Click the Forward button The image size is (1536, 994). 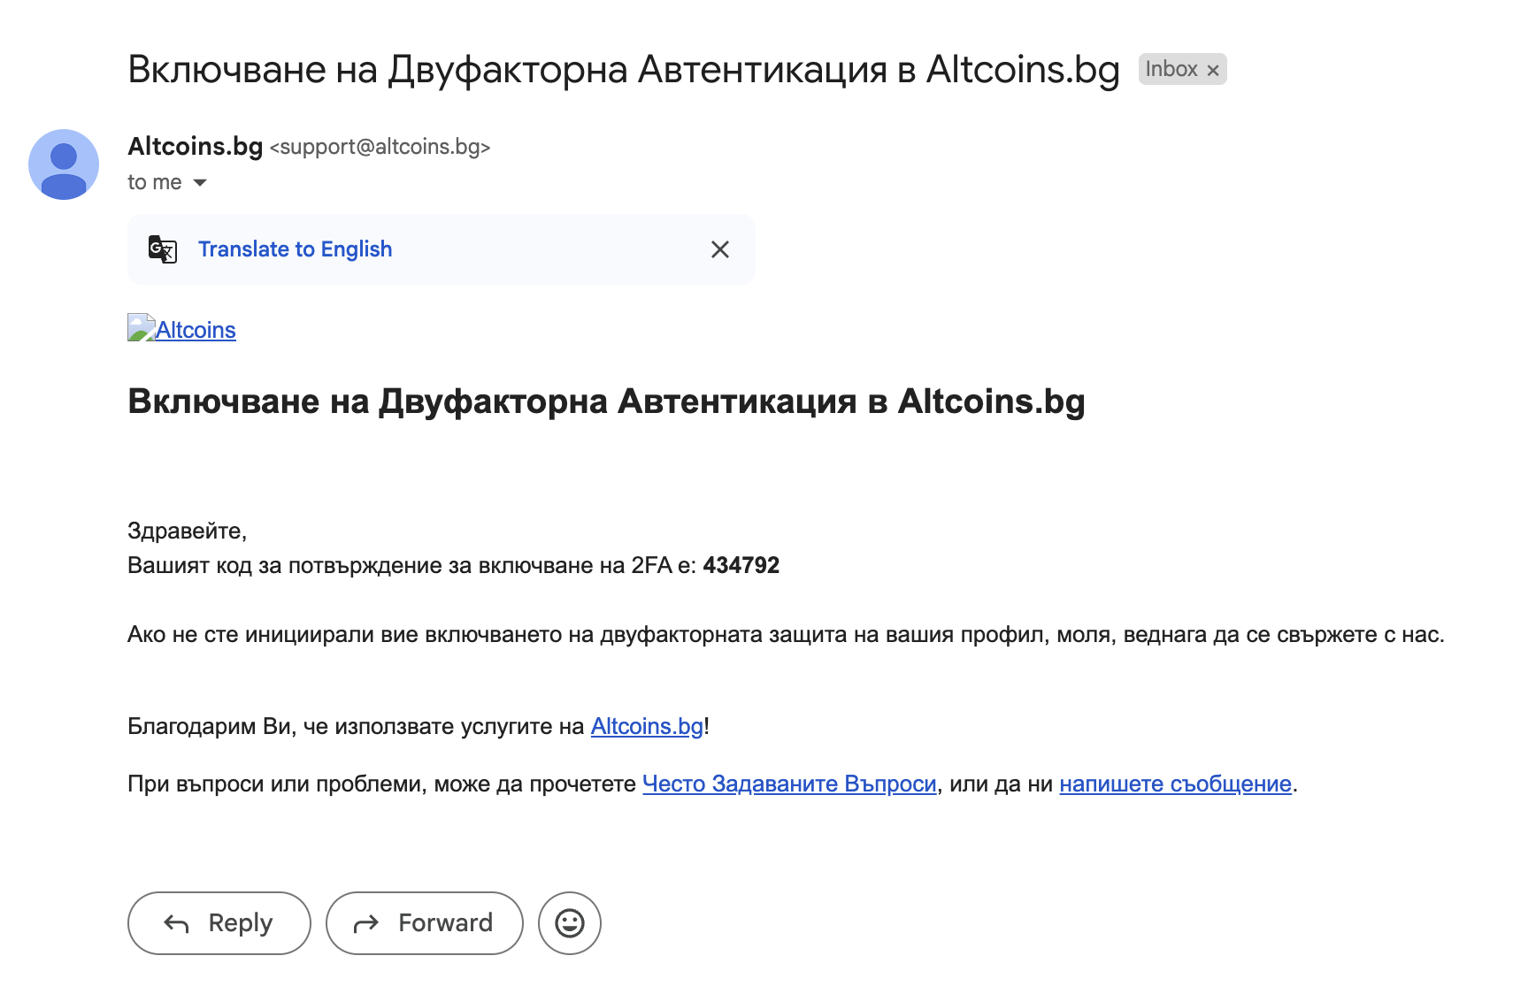(x=425, y=923)
